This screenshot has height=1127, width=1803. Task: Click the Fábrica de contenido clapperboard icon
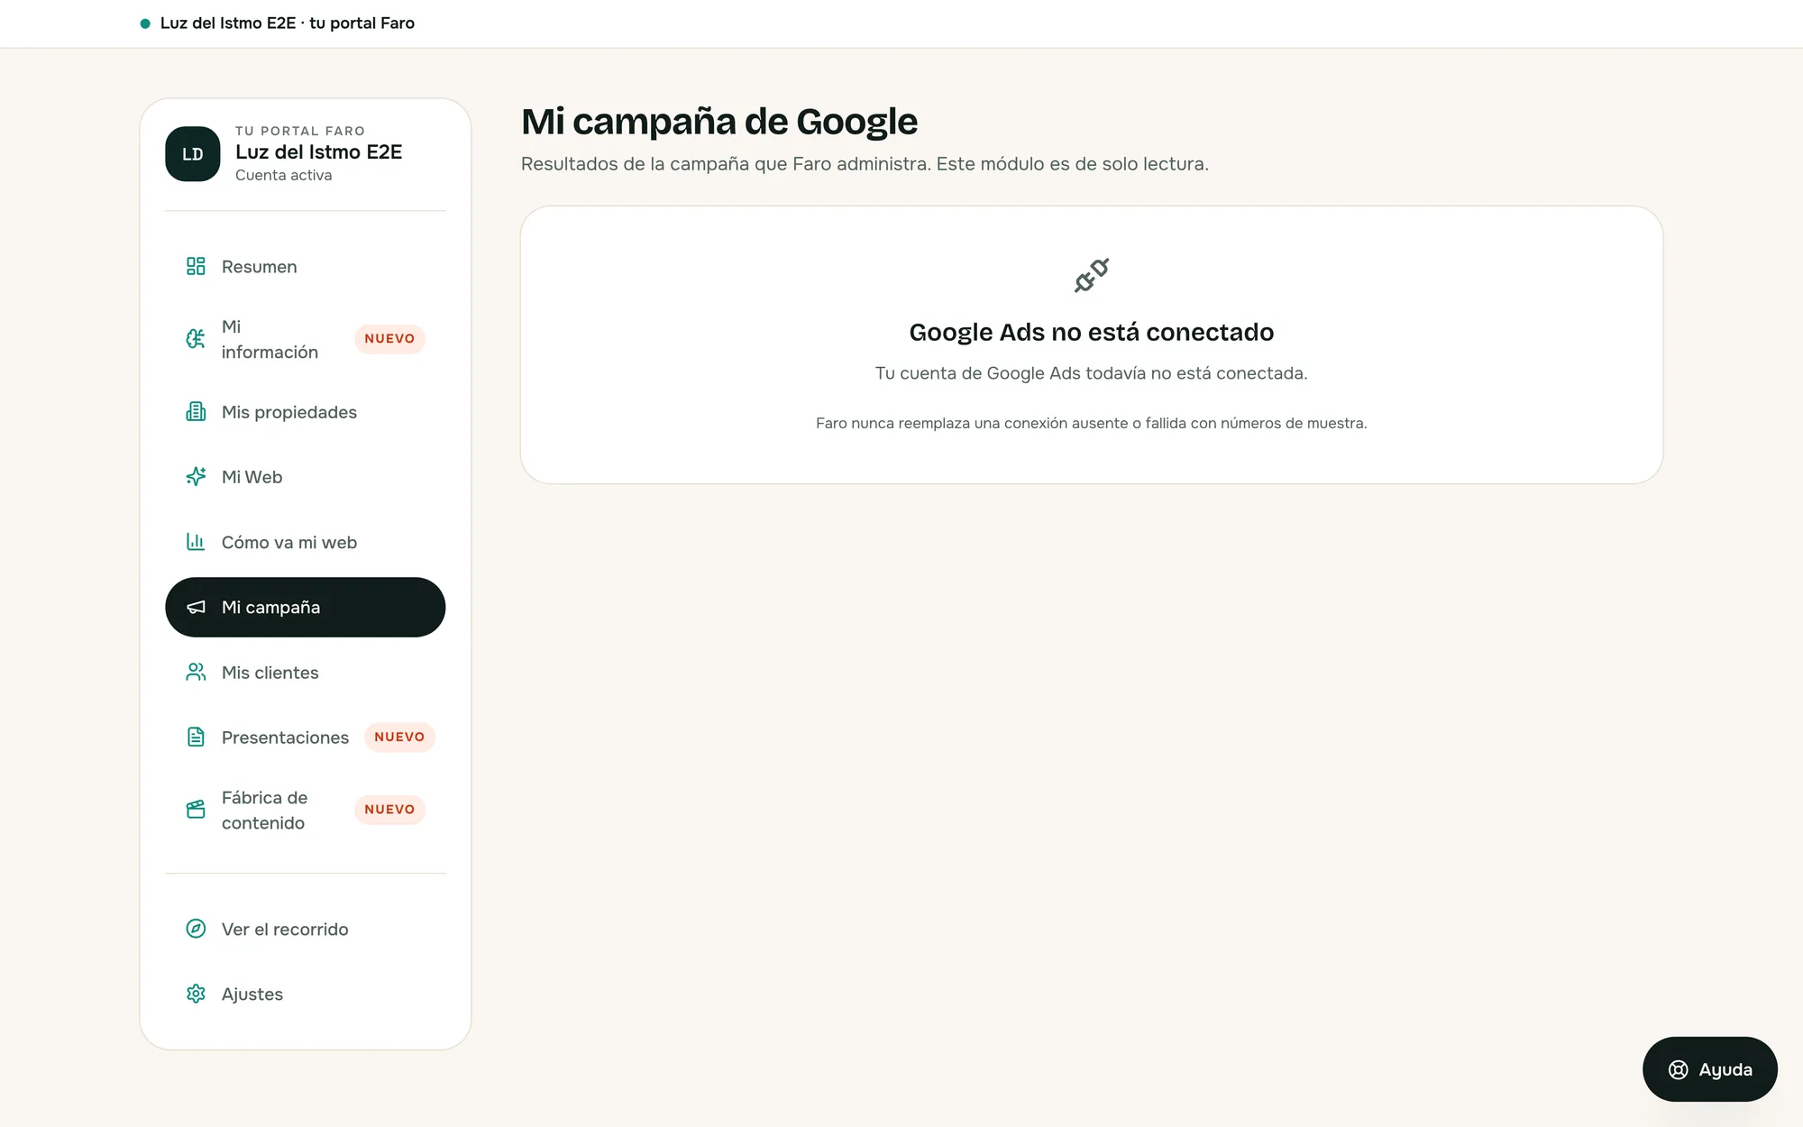196,810
